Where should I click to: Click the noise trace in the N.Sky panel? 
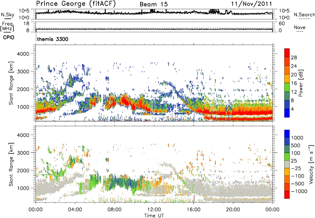(154, 13)
